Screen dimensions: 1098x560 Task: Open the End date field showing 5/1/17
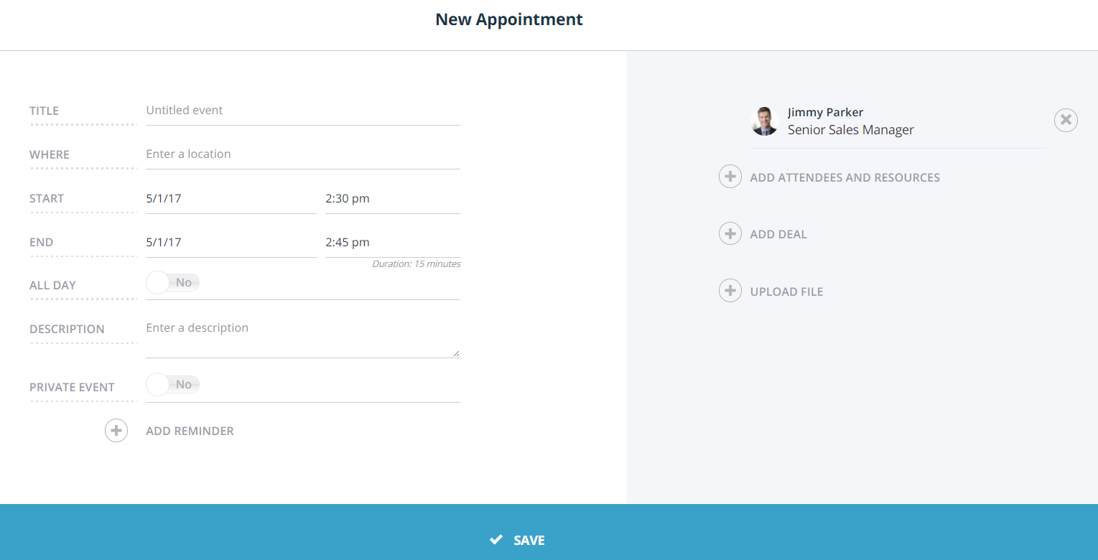click(x=231, y=243)
